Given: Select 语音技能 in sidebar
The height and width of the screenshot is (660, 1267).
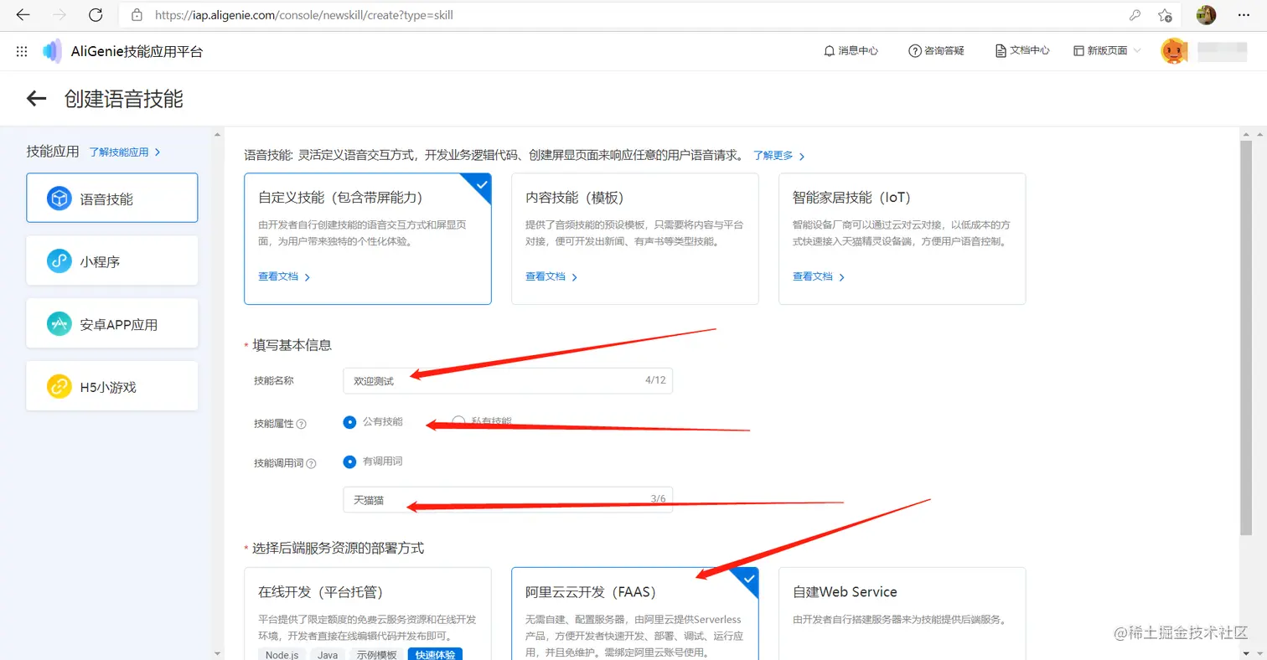Looking at the screenshot, I should pyautogui.click(x=112, y=198).
